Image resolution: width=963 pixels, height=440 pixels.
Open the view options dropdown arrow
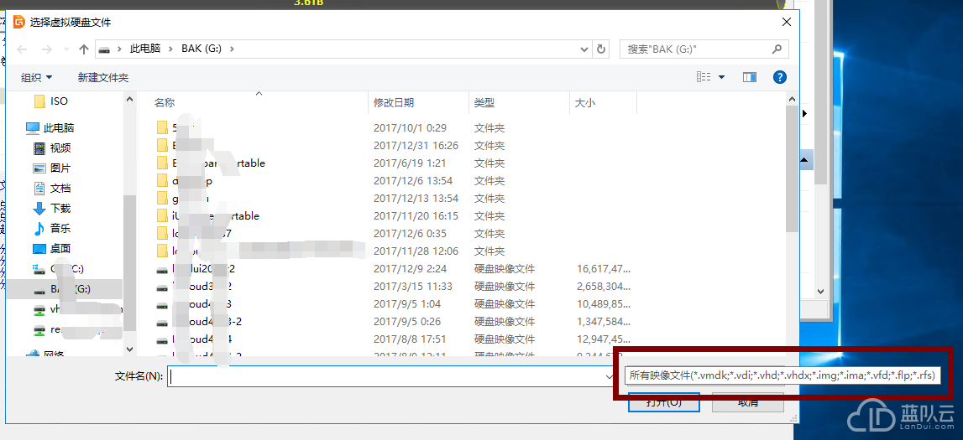[721, 77]
